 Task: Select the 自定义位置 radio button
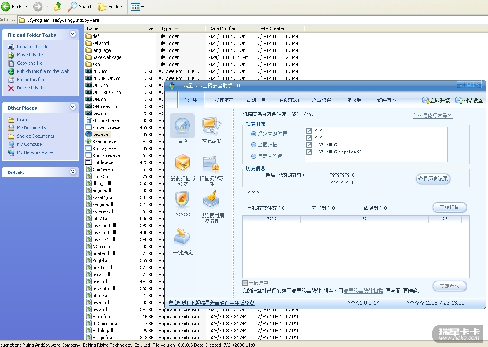click(x=254, y=156)
